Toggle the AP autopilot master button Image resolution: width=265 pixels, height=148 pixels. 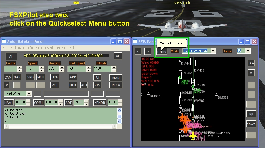coord(11,56)
